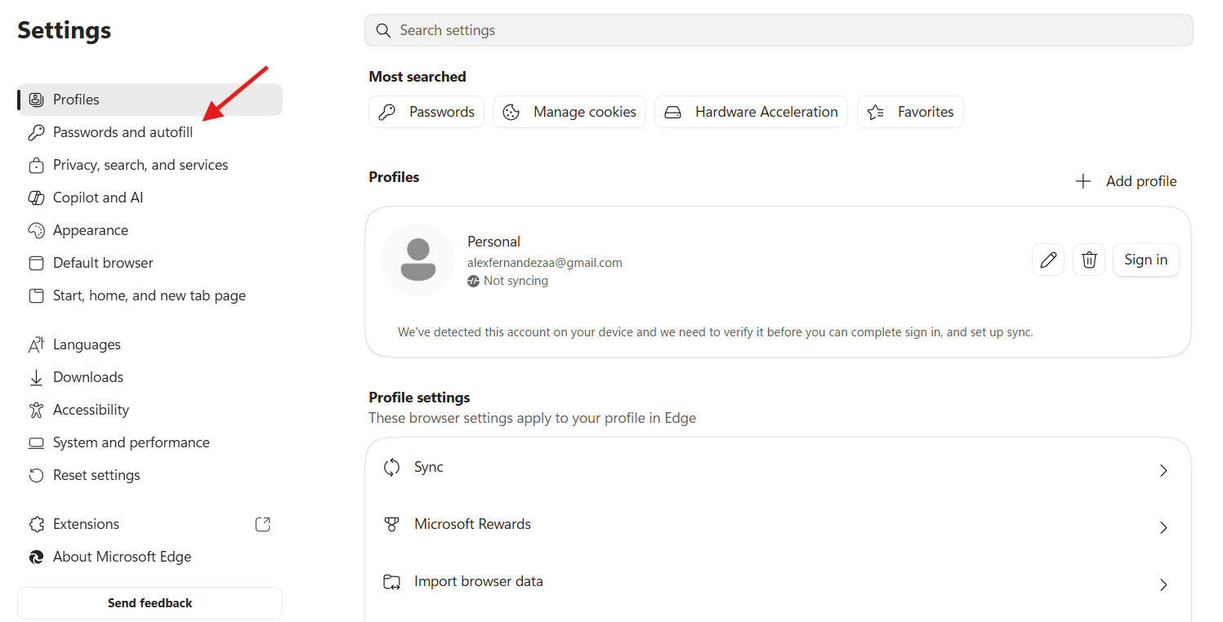Go to Privacy, search, and services
1223x622 pixels.
click(x=150, y=165)
